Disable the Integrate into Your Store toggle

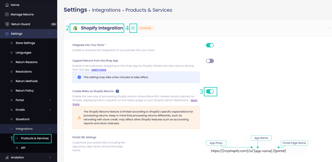point(210,45)
